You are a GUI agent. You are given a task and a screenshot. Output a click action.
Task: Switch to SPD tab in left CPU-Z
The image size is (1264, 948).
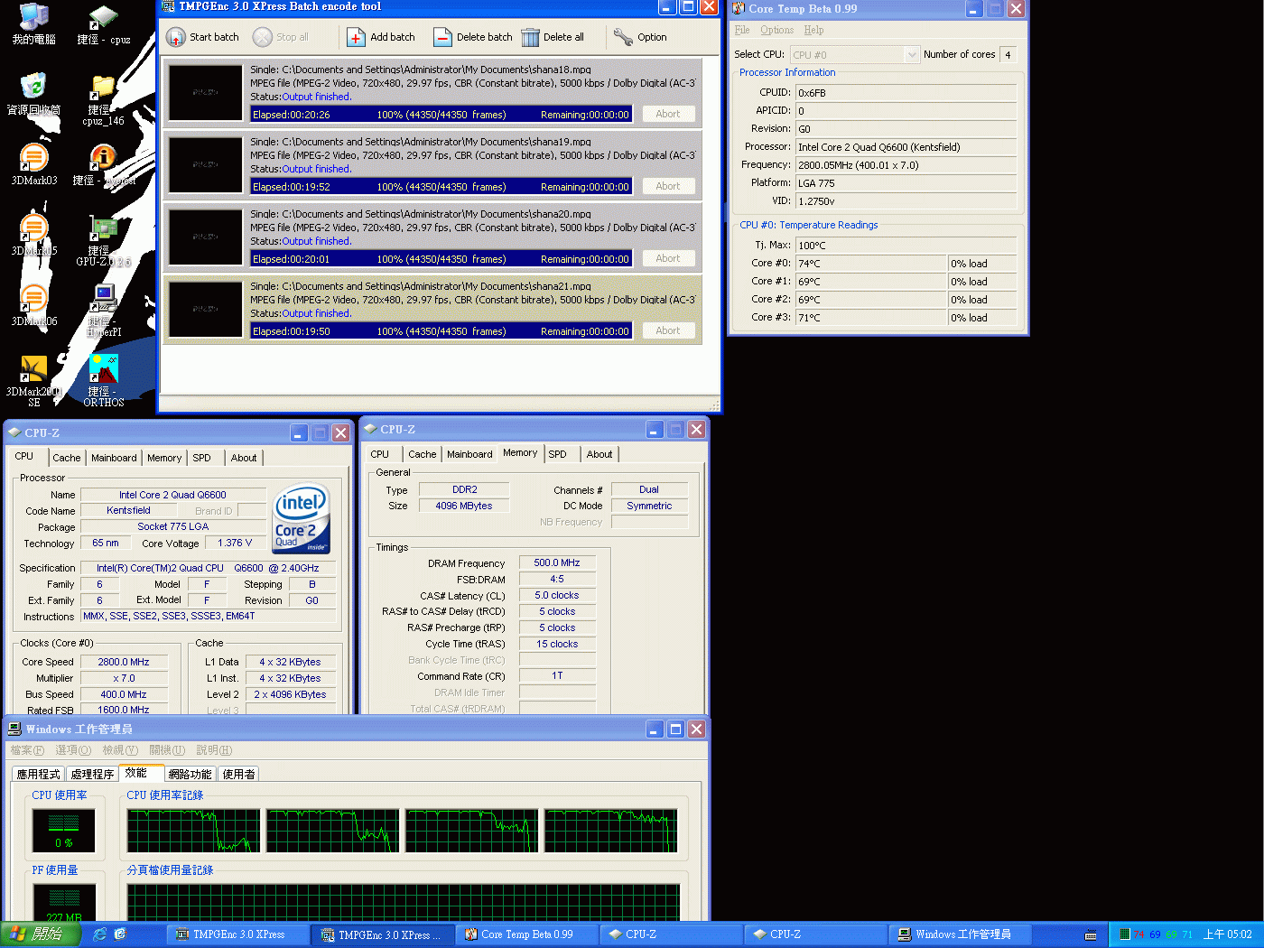click(202, 458)
